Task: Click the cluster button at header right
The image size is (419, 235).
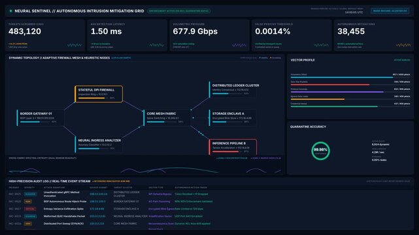Action: 390,11
